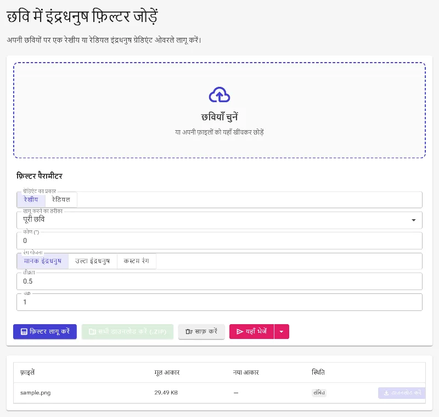
Task: Choose मानक इंद्रधनुष color scheme
Action: tap(43, 261)
